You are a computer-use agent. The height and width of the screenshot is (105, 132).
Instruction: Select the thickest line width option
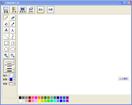pos(10,71)
